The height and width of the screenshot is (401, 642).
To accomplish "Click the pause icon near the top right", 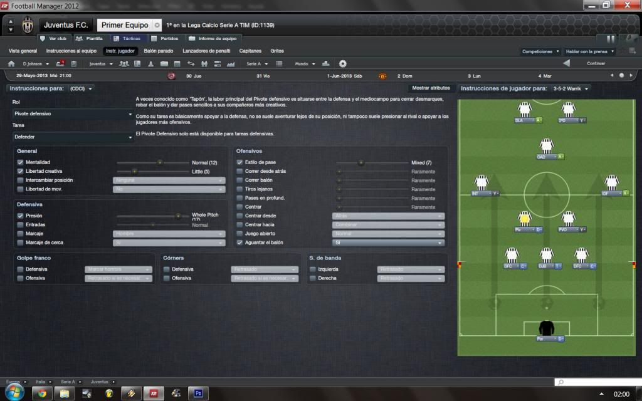I will (611, 39).
